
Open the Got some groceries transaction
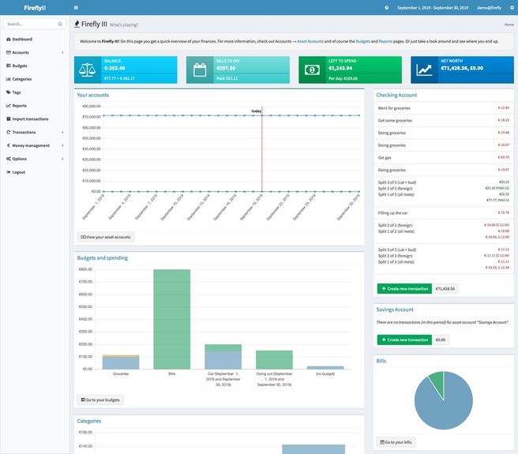click(395, 121)
